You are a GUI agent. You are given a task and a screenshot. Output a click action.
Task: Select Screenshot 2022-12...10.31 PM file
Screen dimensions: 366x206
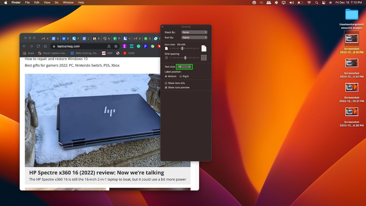click(352, 93)
